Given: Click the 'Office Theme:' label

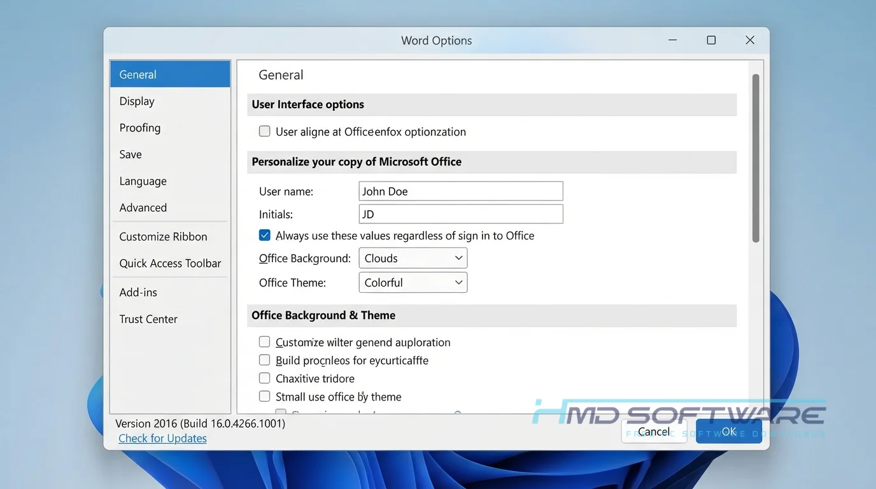Looking at the screenshot, I should tap(293, 283).
